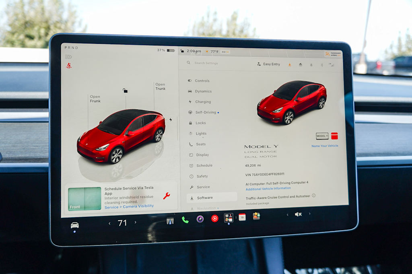Tap the notifications bell icon
The image size is (412, 274).
click(311, 65)
